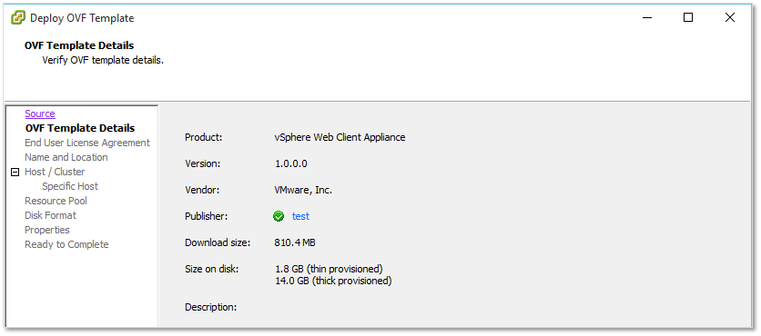Minimize the Deploy OVF Template window

tap(647, 18)
